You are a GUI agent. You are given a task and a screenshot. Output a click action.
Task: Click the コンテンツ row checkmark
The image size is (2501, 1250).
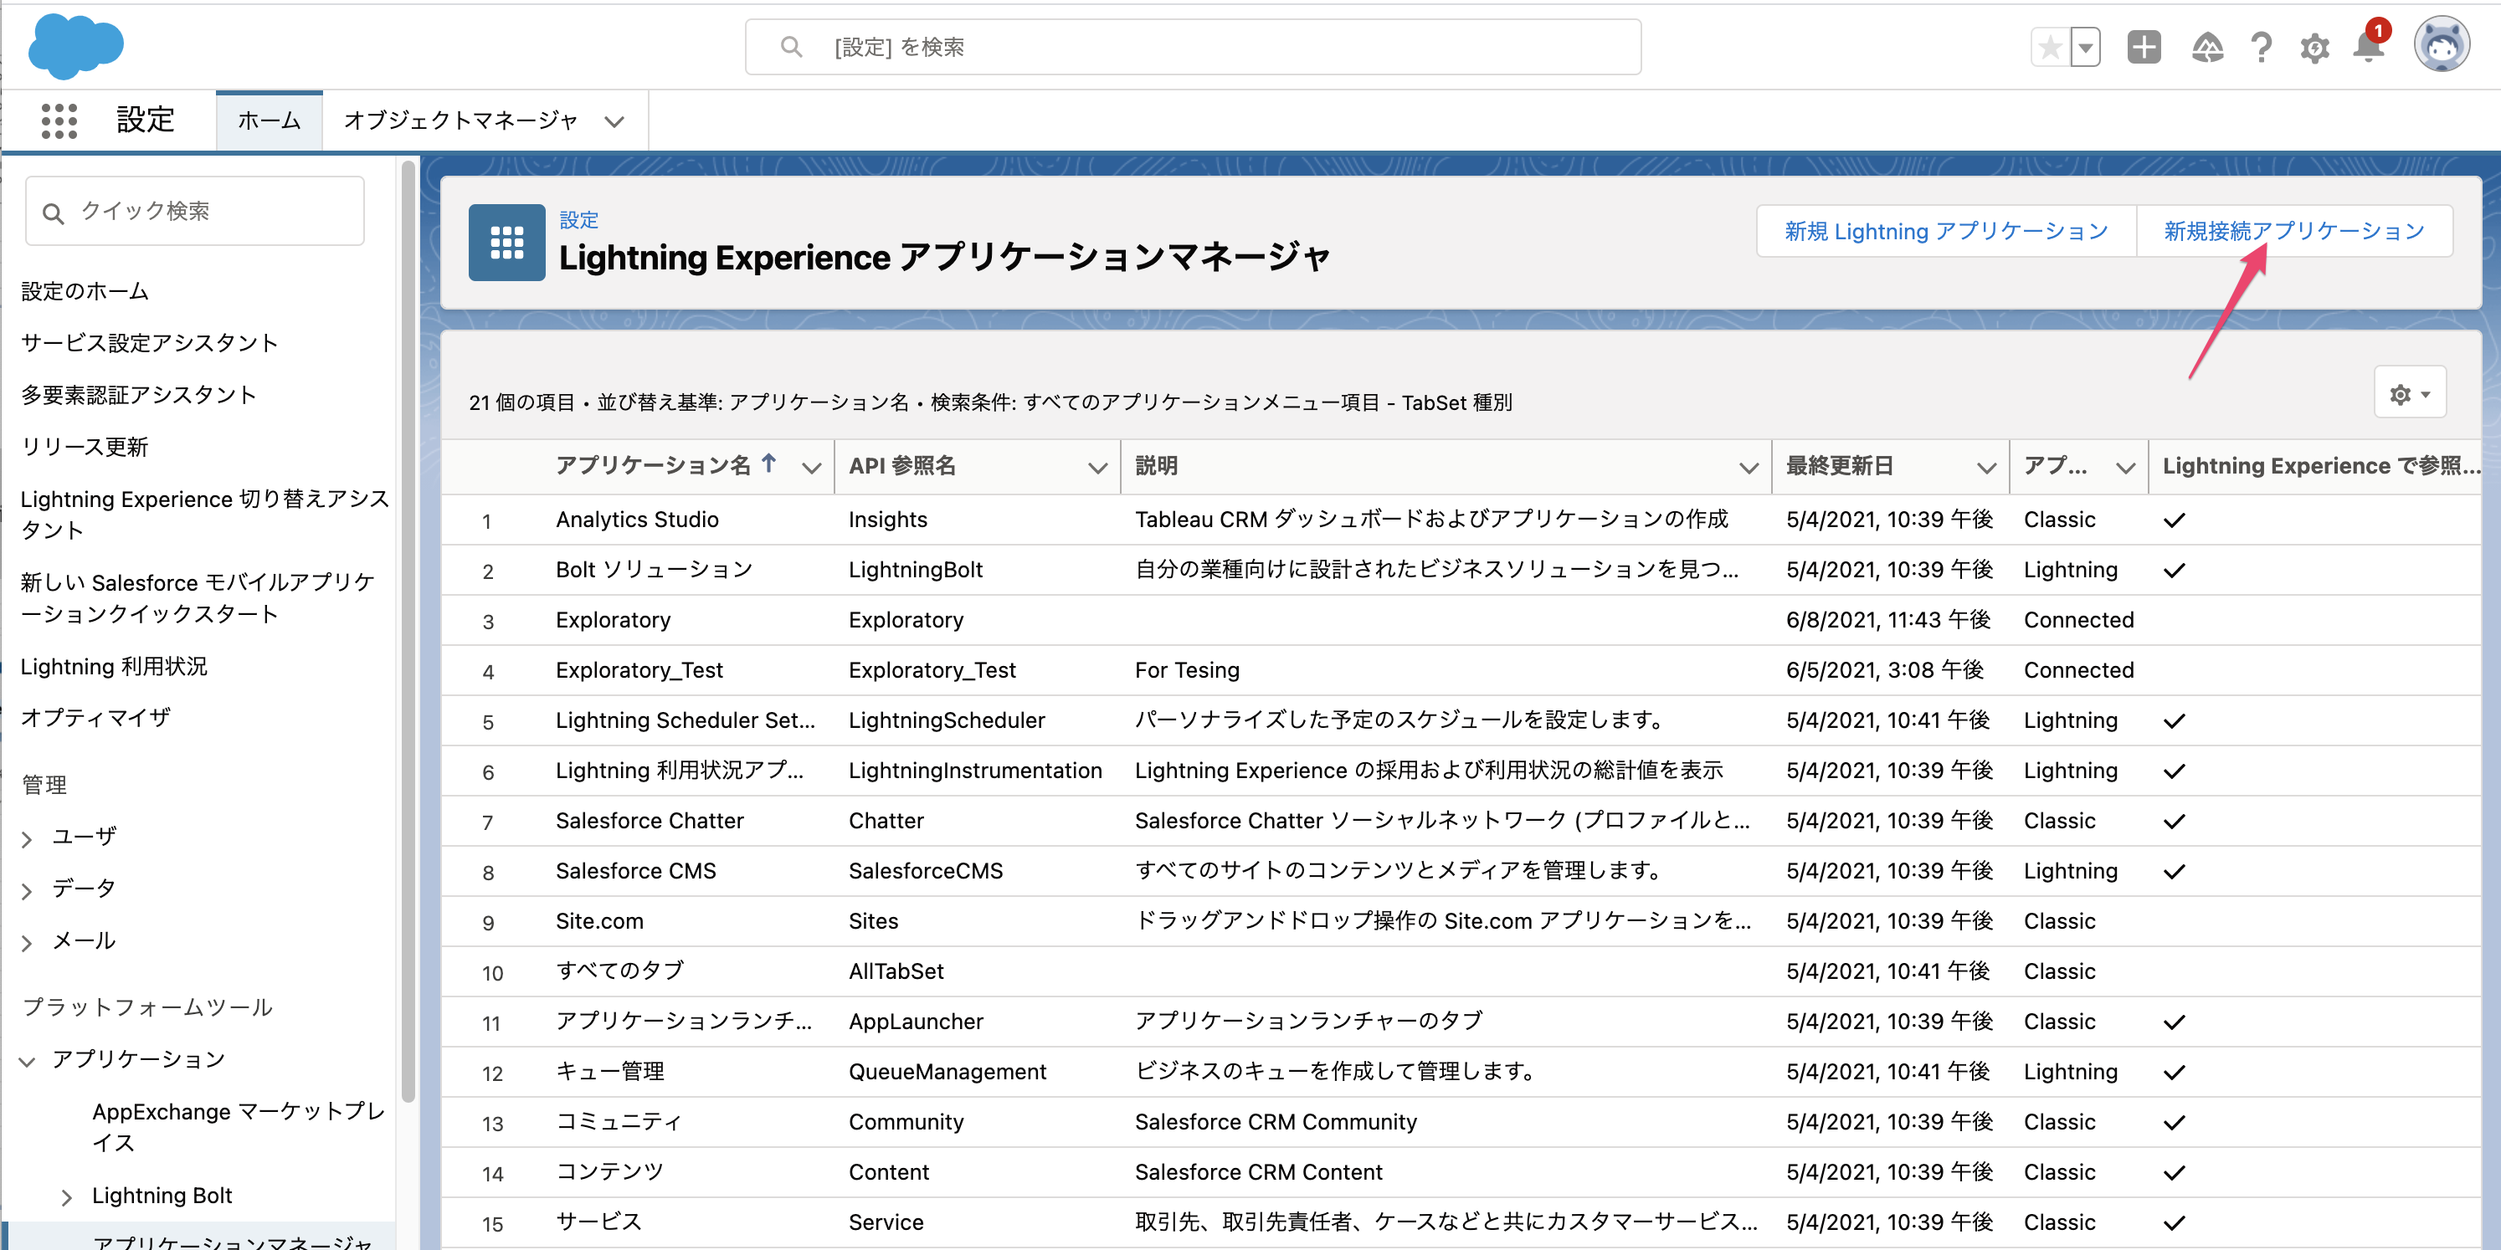click(x=2174, y=1172)
